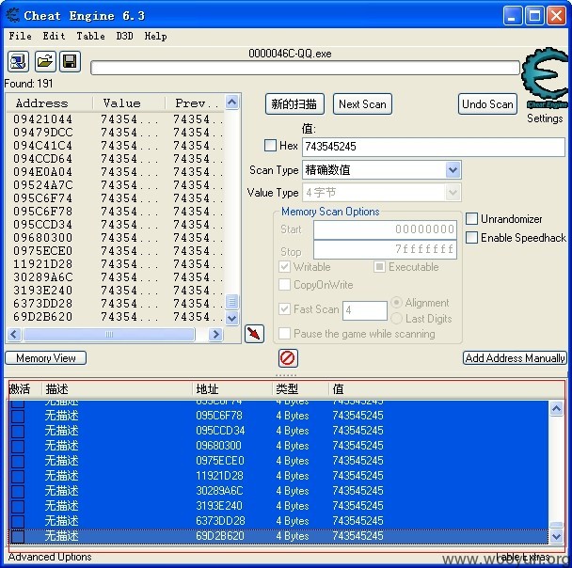Click the Fast Scan alignment value field
The width and height of the screenshot is (572, 568).
(364, 310)
